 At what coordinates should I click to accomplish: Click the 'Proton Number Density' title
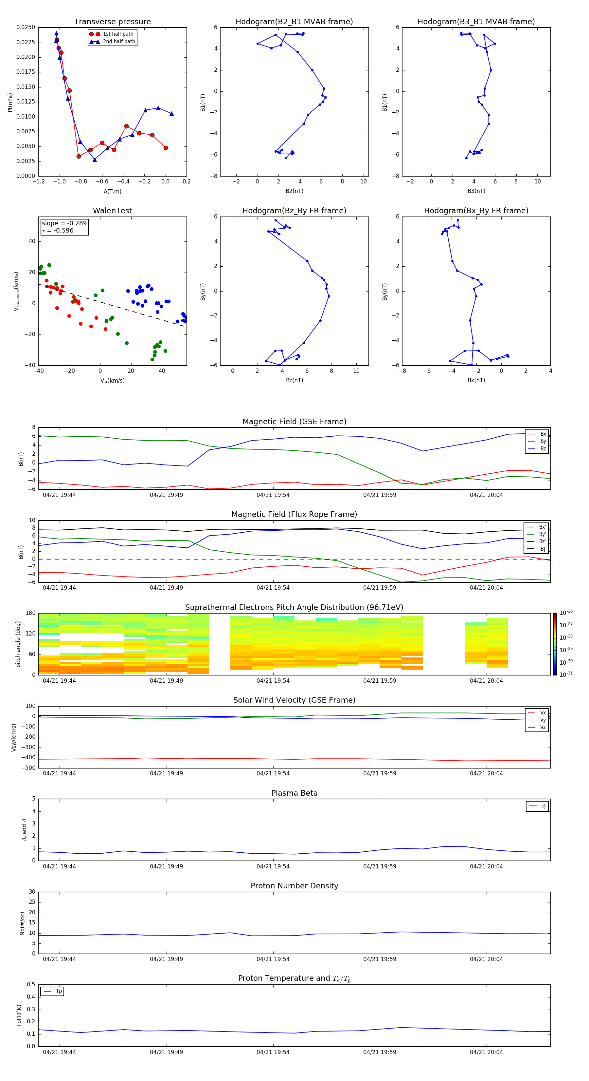tap(294, 886)
